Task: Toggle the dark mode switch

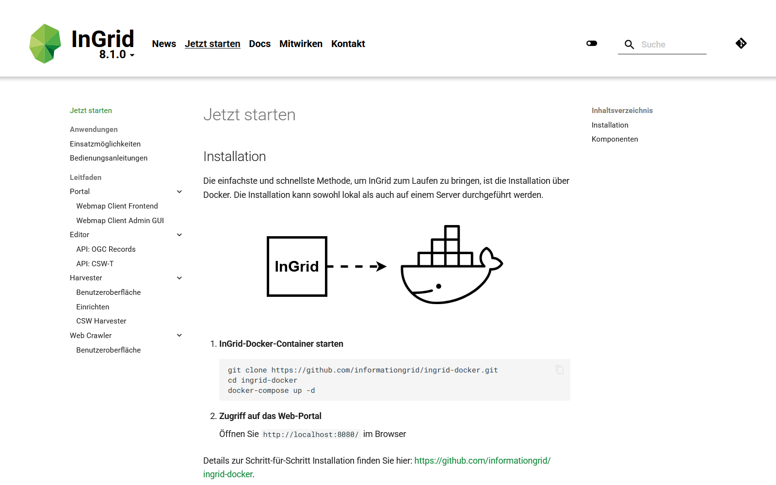Action: click(x=592, y=44)
